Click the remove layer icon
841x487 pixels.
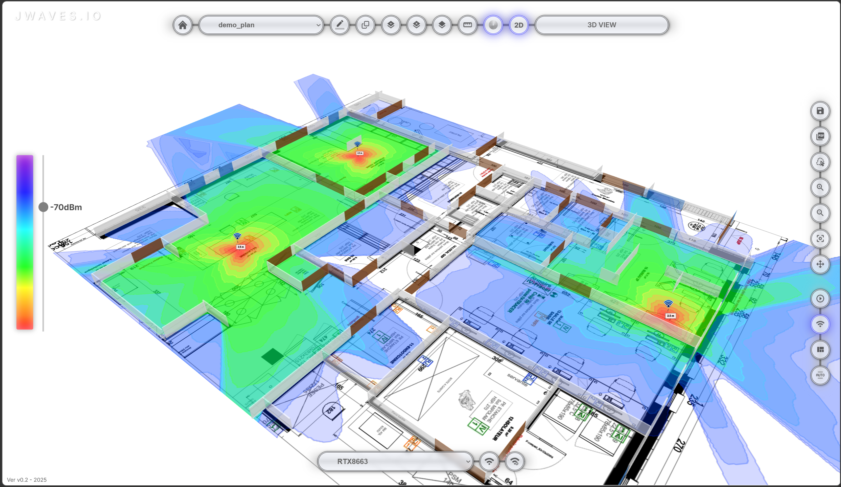[x=417, y=25]
